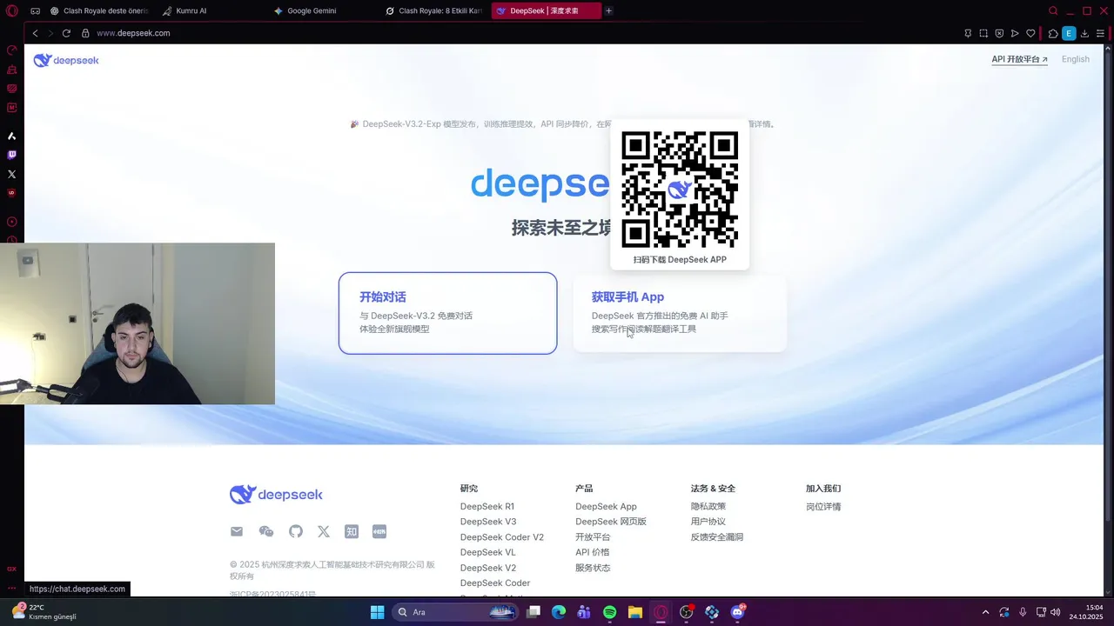The height and width of the screenshot is (626, 1114).
Task: Open the ad blocker shield icon
Action: (999, 33)
